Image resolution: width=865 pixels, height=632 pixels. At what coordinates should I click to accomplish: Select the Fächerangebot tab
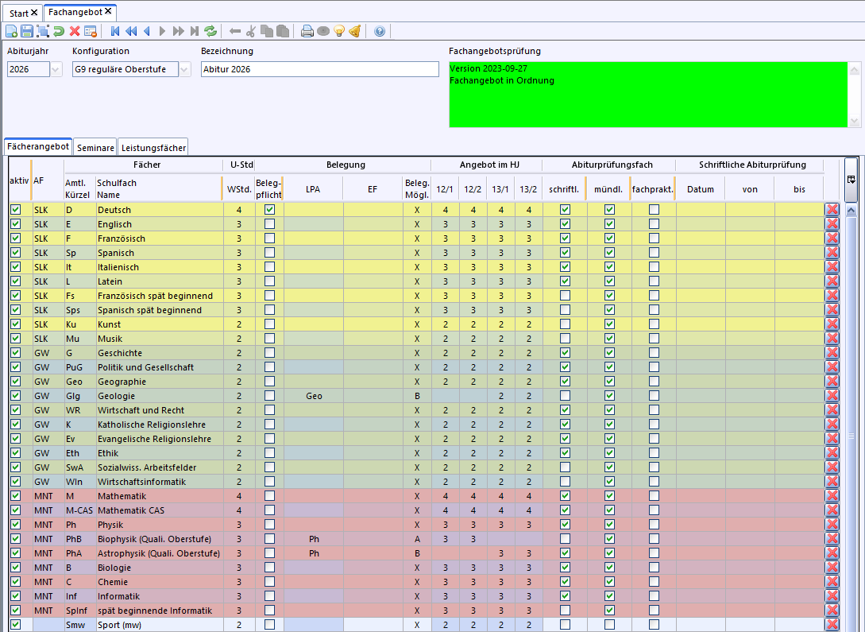(x=38, y=147)
